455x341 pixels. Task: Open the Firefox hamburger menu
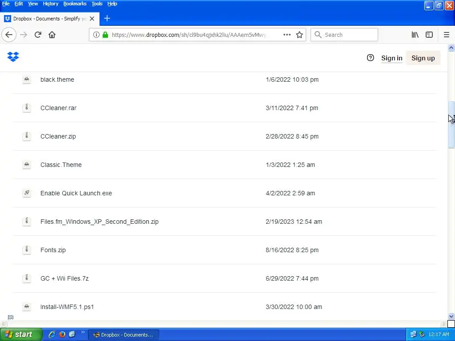tap(446, 35)
